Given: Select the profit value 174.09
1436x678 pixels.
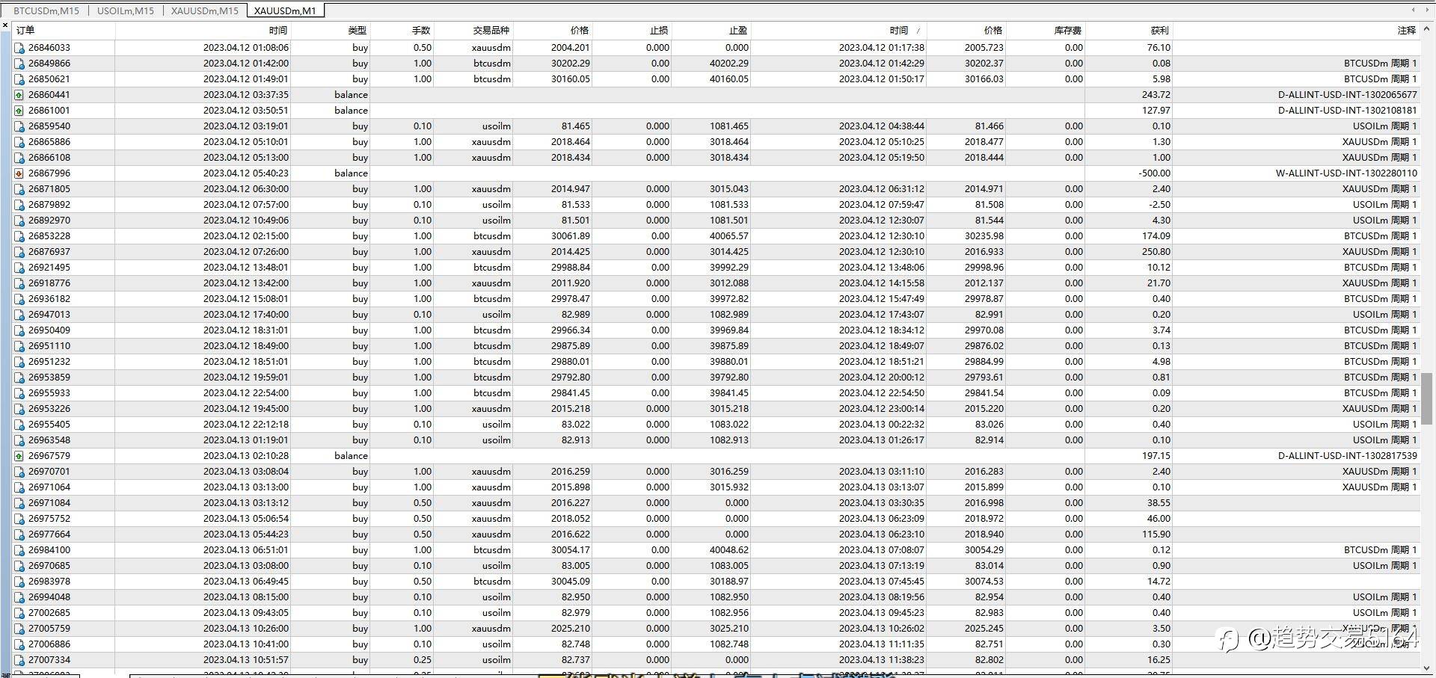Looking at the screenshot, I should coord(1156,236).
